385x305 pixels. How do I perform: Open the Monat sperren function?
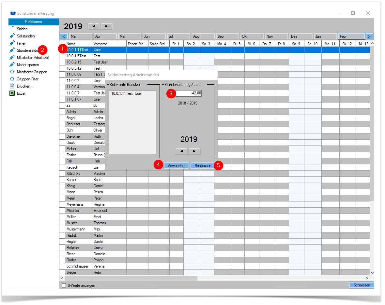click(28, 65)
